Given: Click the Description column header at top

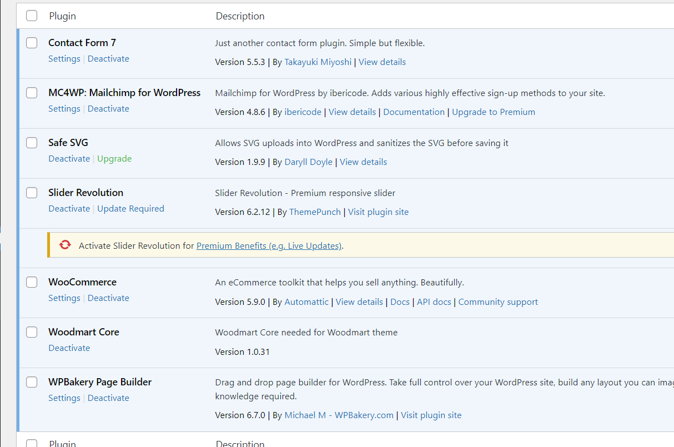Looking at the screenshot, I should [240, 16].
